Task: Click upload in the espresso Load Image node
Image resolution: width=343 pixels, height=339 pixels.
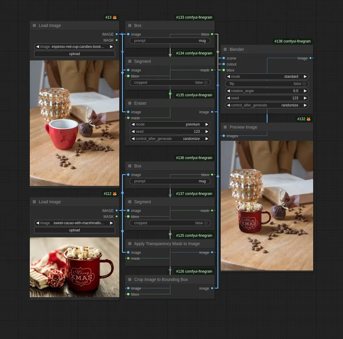Action: click(74, 54)
